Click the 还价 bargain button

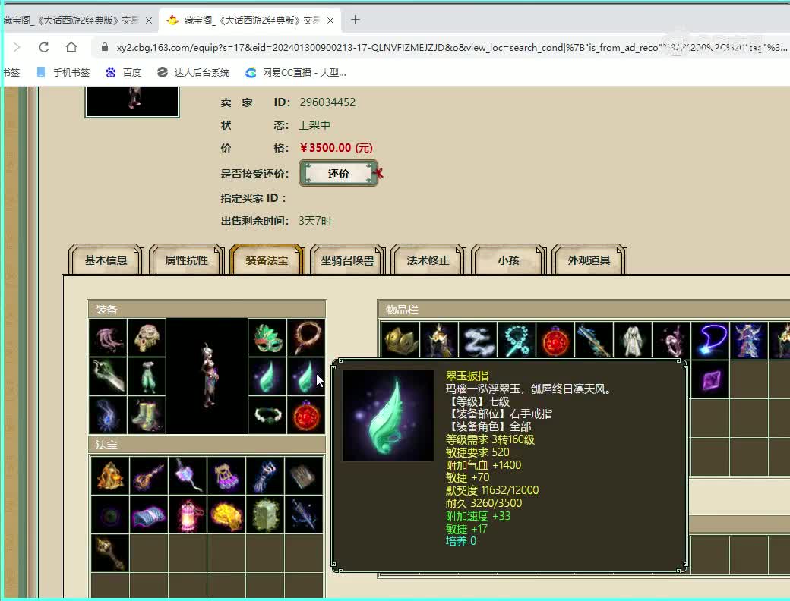pos(339,174)
